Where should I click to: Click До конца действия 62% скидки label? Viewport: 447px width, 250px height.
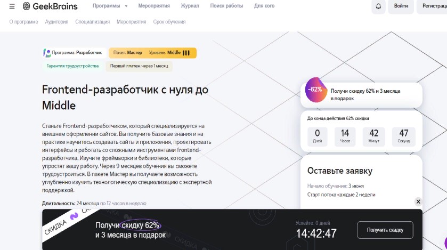338,118
